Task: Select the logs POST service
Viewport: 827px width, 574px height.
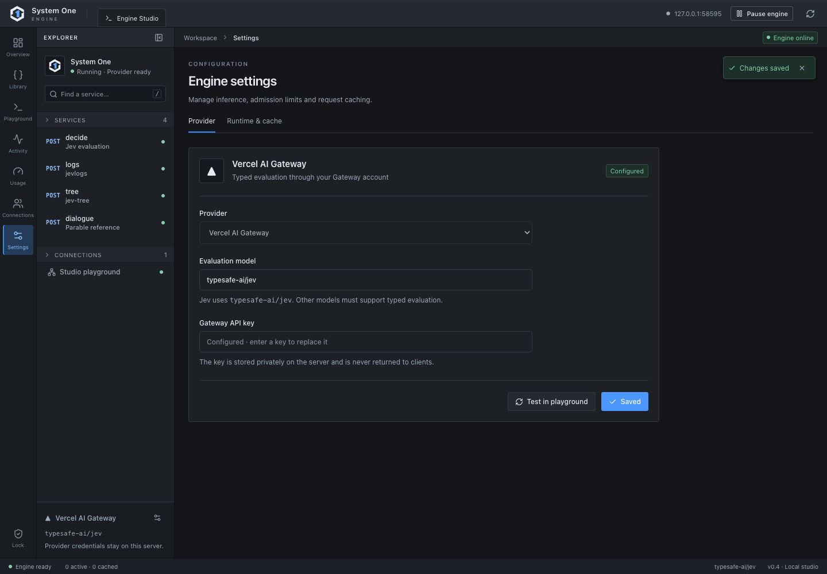Action: (106, 169)
